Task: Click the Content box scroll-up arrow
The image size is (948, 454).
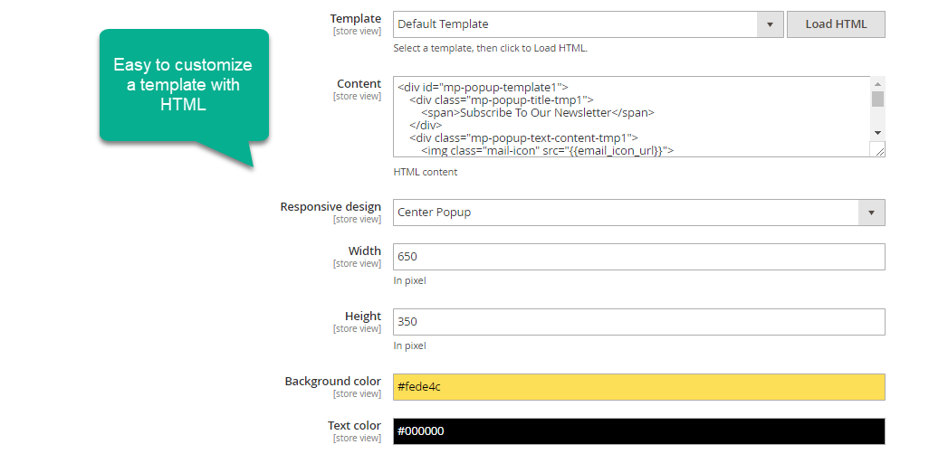Action: 877,83
